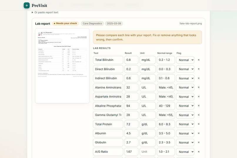Viewport: 237px width, 158px height.
Task: Edit the Aspartate Aminotransferase name field
Action: click(x=108, y=97)
